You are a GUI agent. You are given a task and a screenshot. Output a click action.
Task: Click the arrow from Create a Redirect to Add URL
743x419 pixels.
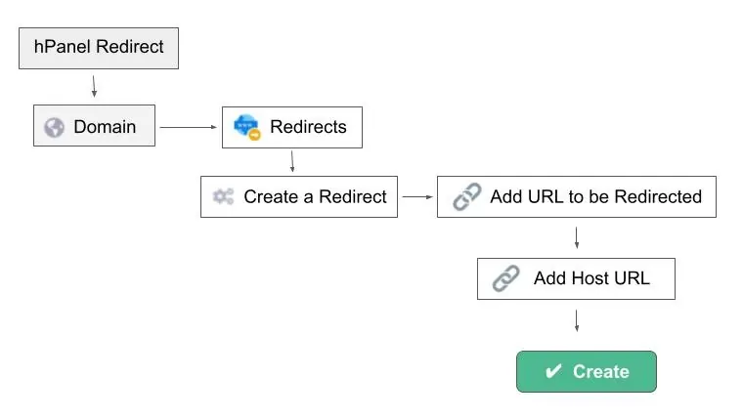[x=417, y=196]
